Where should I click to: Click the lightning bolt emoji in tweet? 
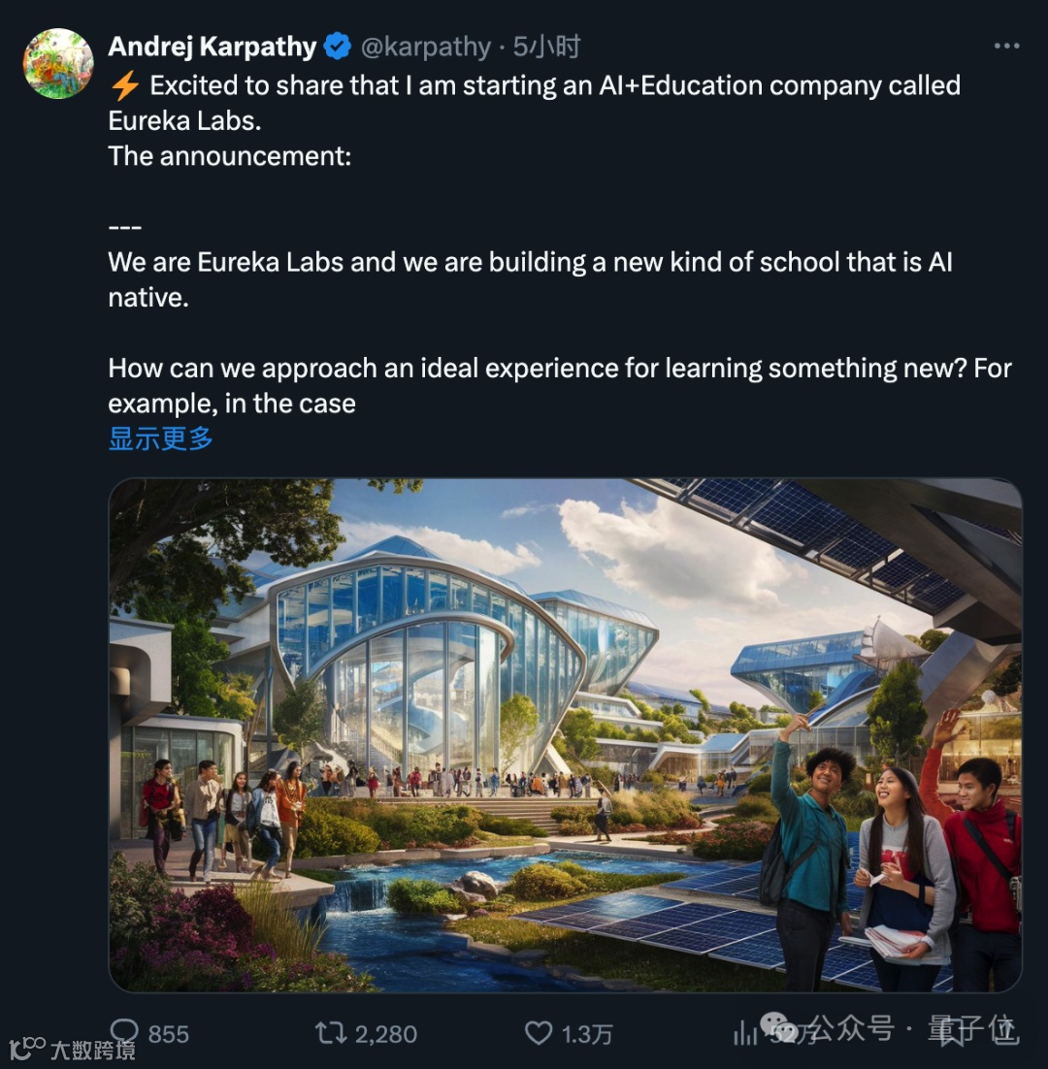coord(124,86)
